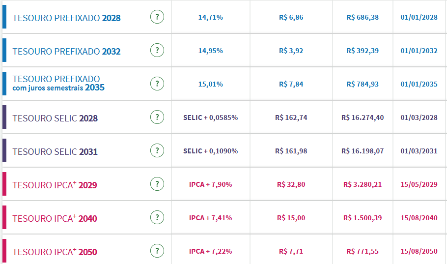Select unit price R$ 1.500,39
Image resolution: width=447 pixels, height=264 pixels.
pyautogui.click(x=363, y=218)
